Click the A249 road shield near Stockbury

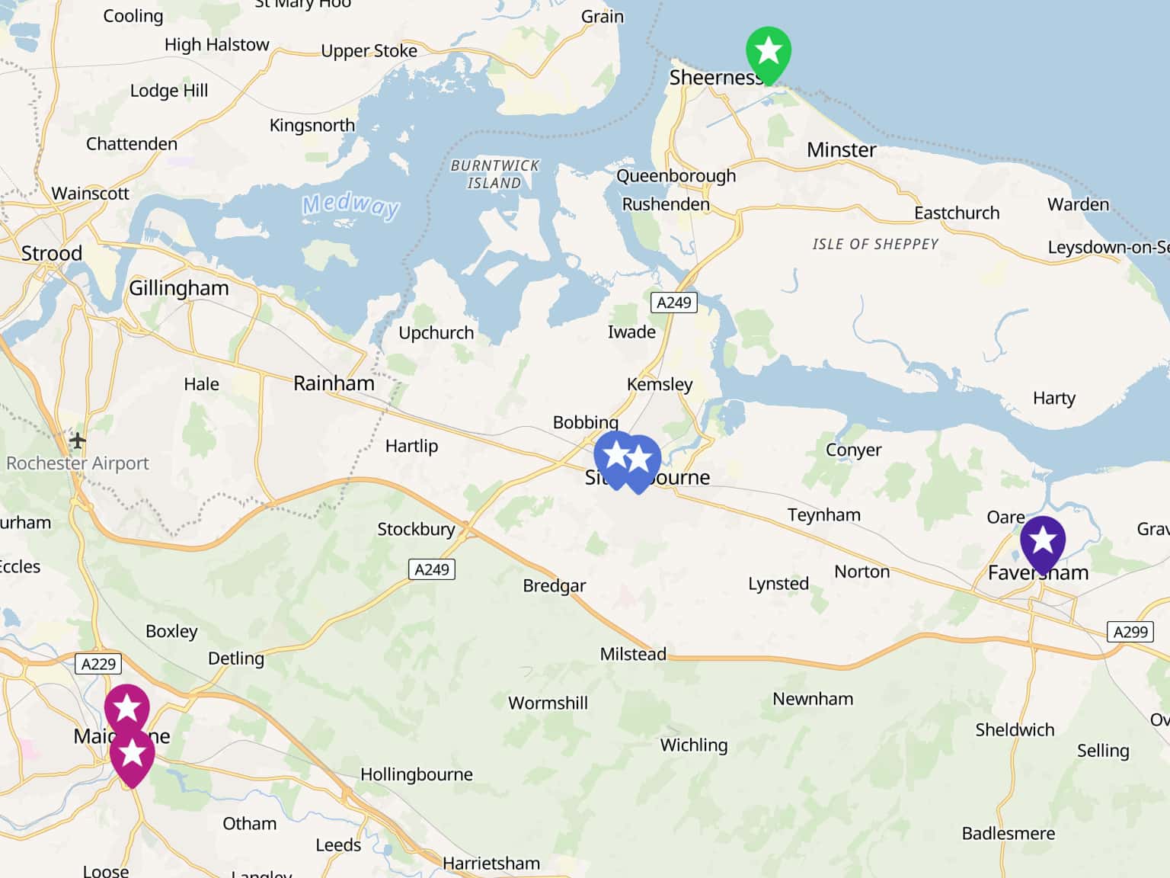[x=432, y=569]
